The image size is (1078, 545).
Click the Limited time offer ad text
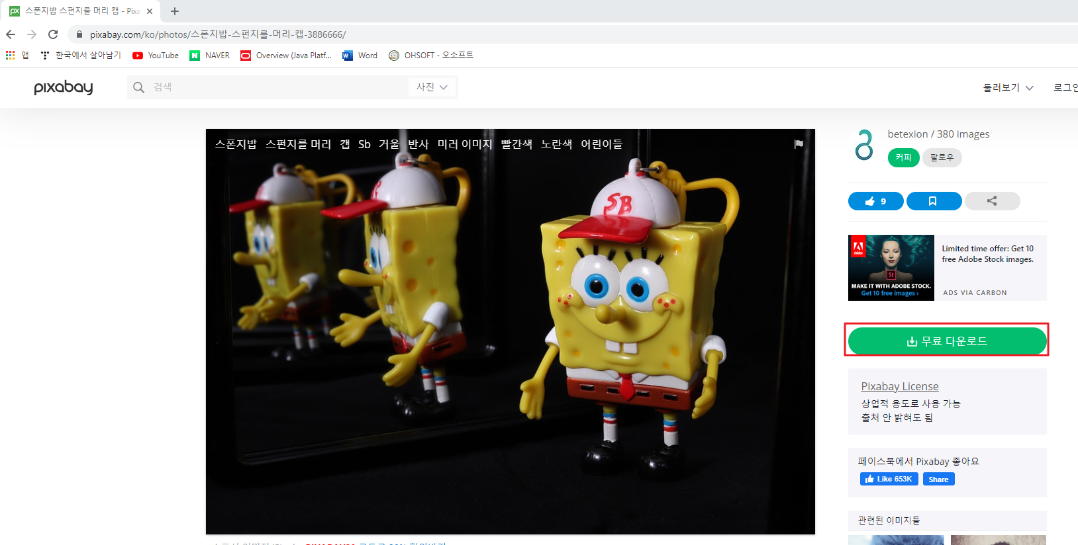tap(988, 254)
